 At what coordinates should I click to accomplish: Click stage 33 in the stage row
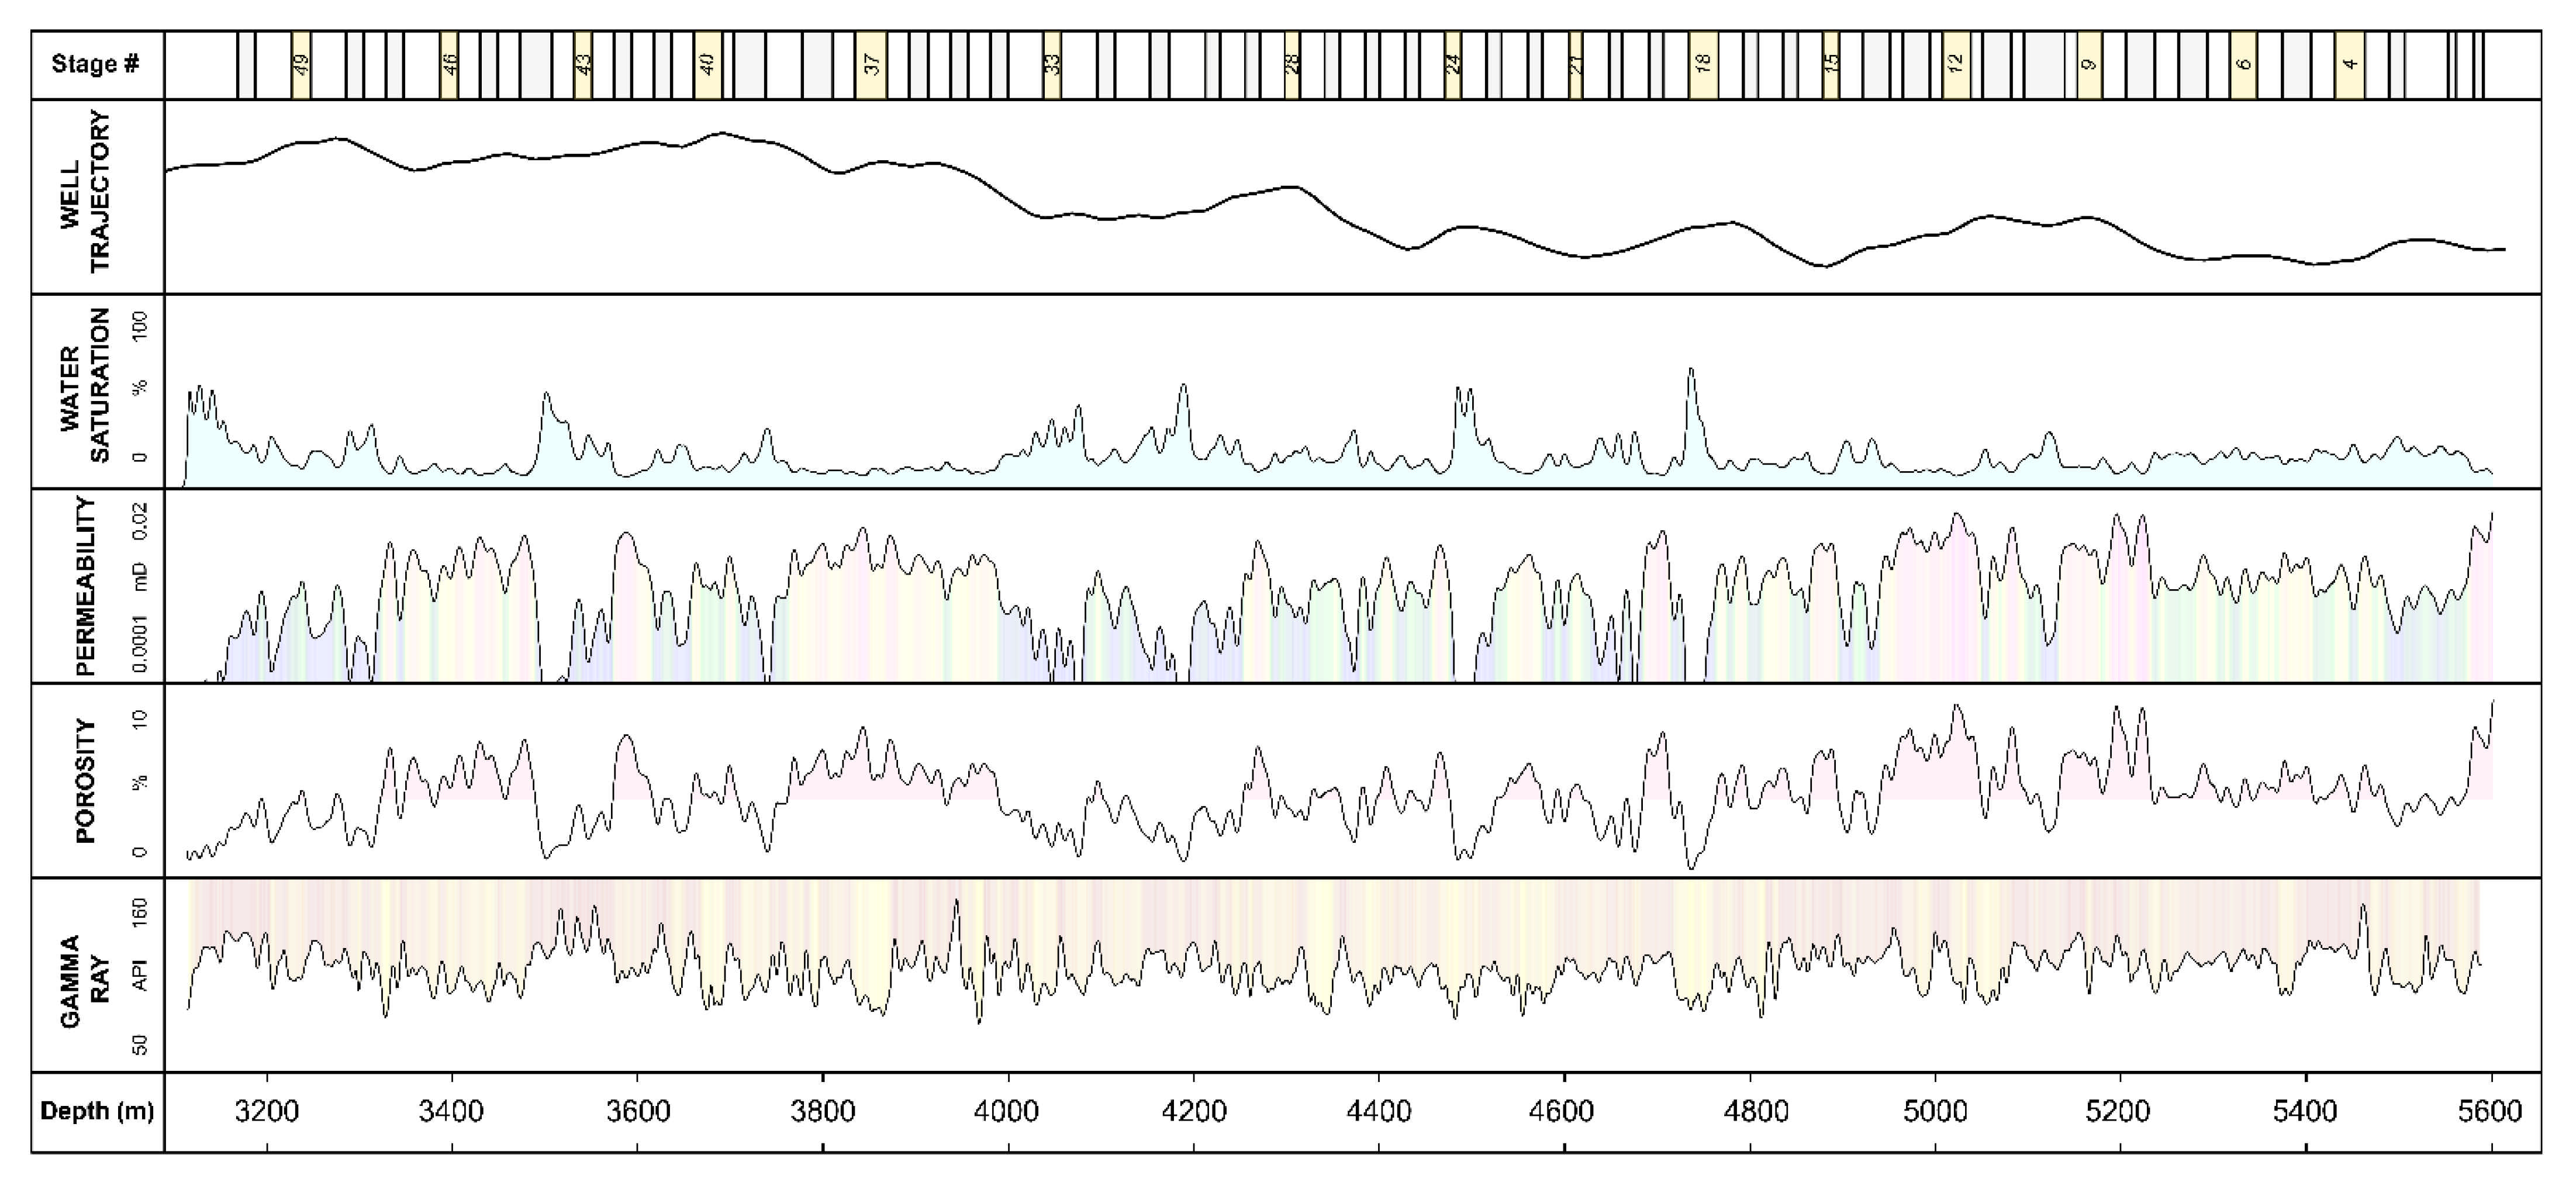[1052, 64]
